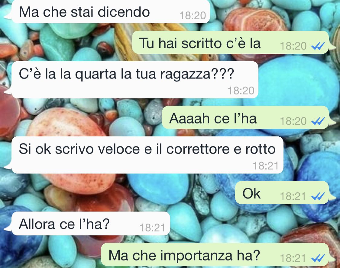Viewport: 340px width, 268px height.
Task: Click the 18:20 time in the 'Aaaah ce l'ha' bubble
Action: [293, 121]
